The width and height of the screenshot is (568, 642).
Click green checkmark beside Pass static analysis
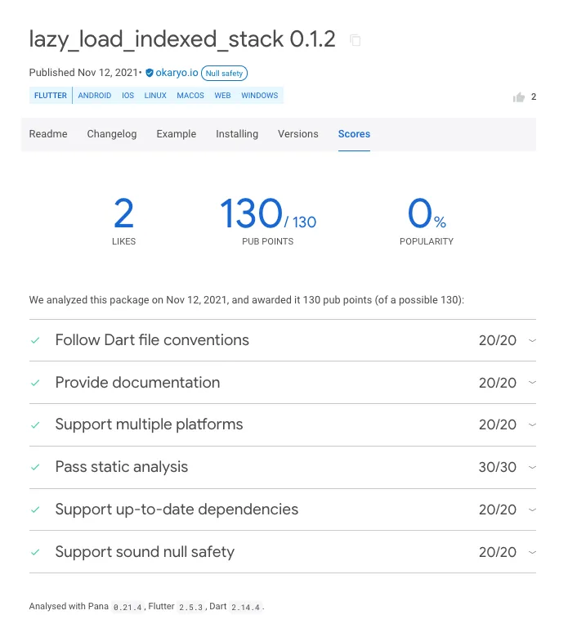[x=35, y=467]
